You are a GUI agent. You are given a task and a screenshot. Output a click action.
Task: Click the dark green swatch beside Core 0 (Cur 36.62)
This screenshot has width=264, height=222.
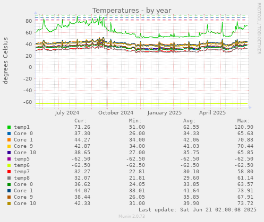click(x=9, y=184)
